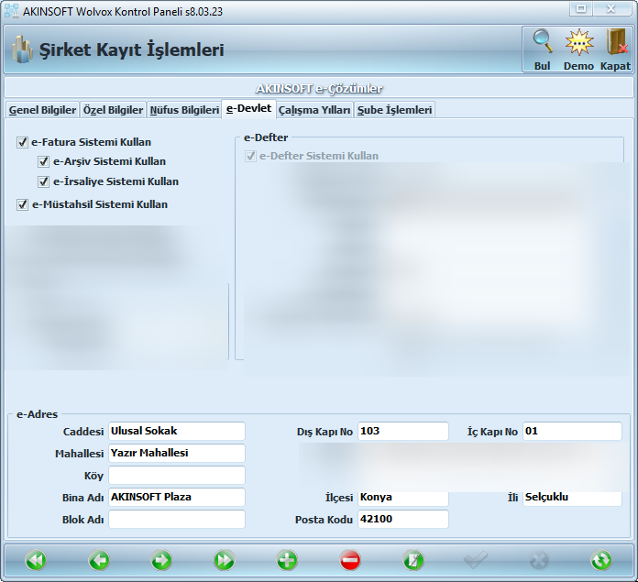Jump to the last record
The image size is (638, 582).
click(225, 560)
